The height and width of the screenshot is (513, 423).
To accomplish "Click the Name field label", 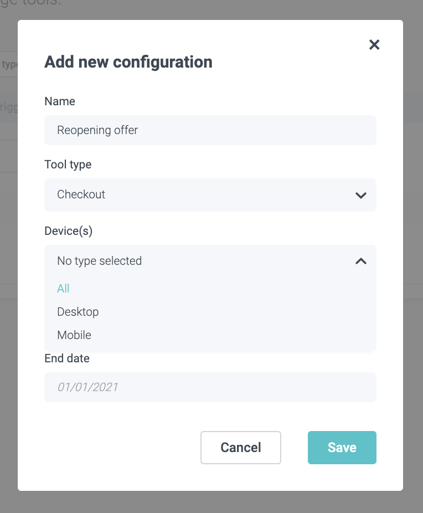I will (60, 101).
